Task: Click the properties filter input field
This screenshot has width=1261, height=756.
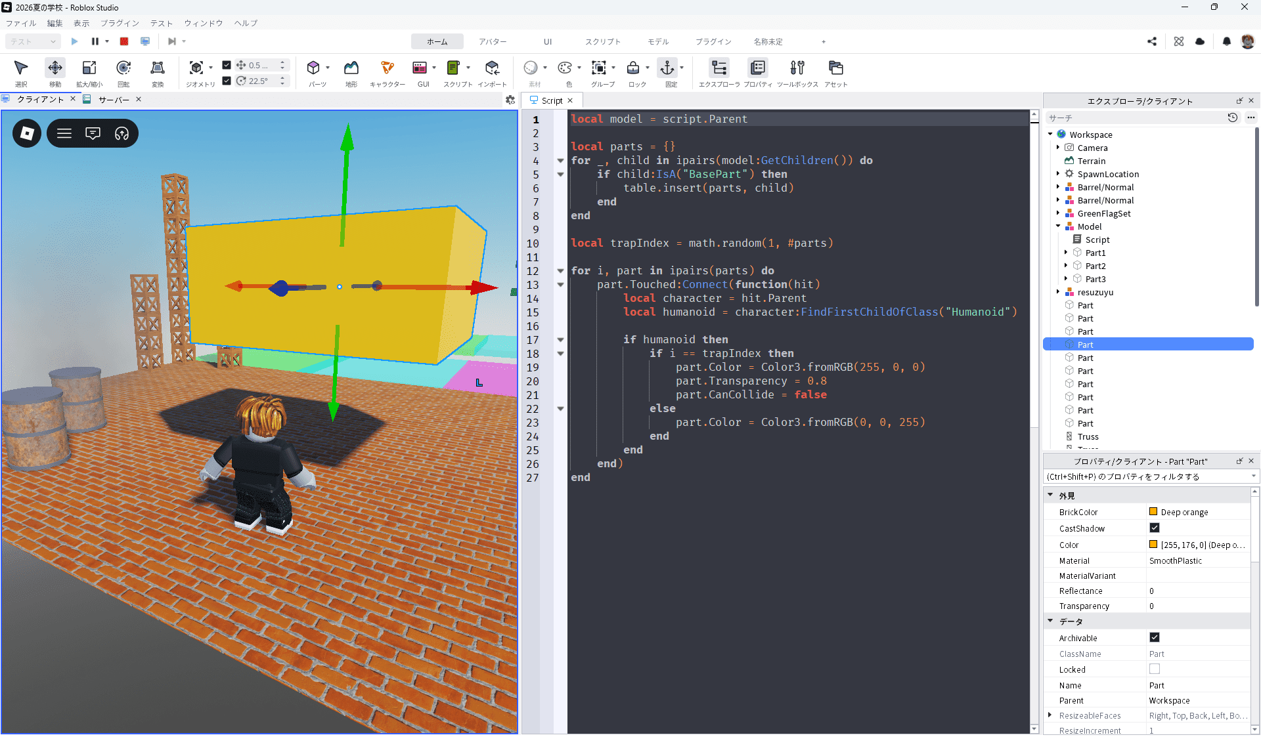Action: pyautogui.click(x=1147, y=476)
